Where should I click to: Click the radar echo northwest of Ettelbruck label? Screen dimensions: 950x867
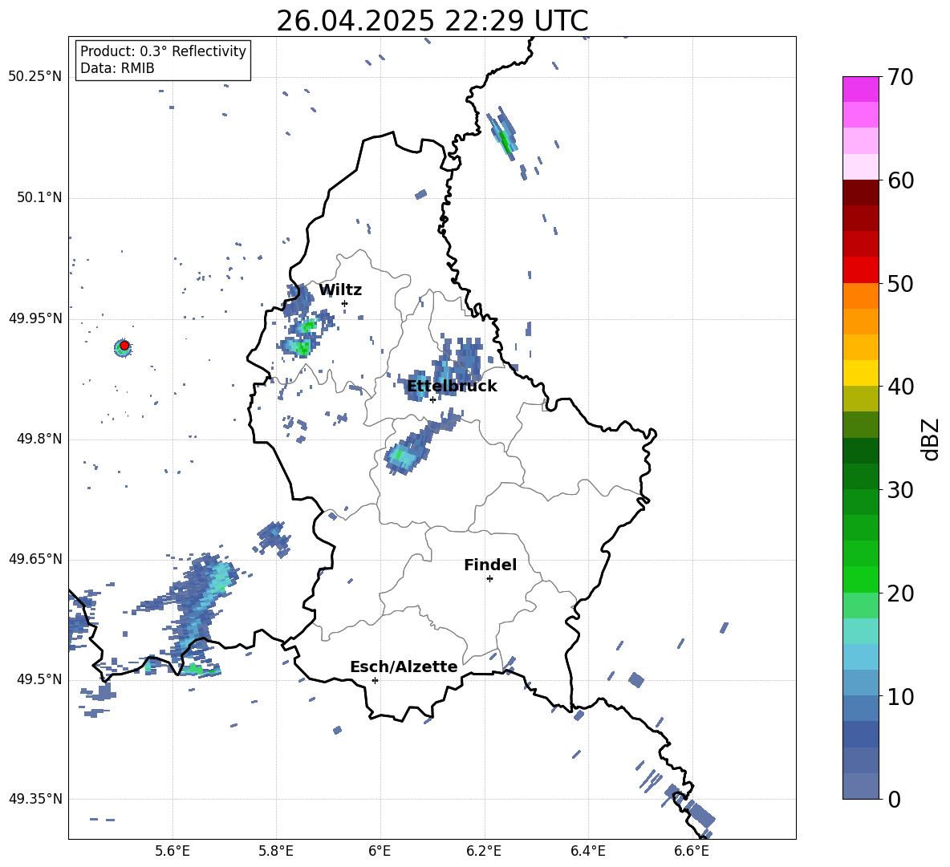[x=417, y=384]
